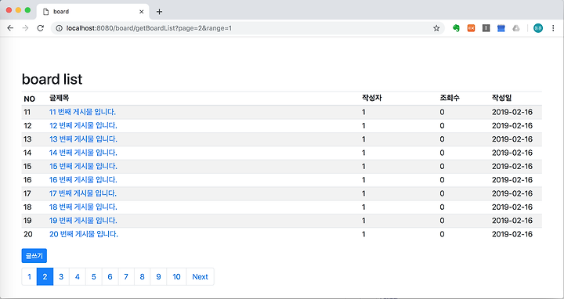Open the Google Drive extension
The width and height of the screenshot is (564, 299).
[x=516, y=28]
